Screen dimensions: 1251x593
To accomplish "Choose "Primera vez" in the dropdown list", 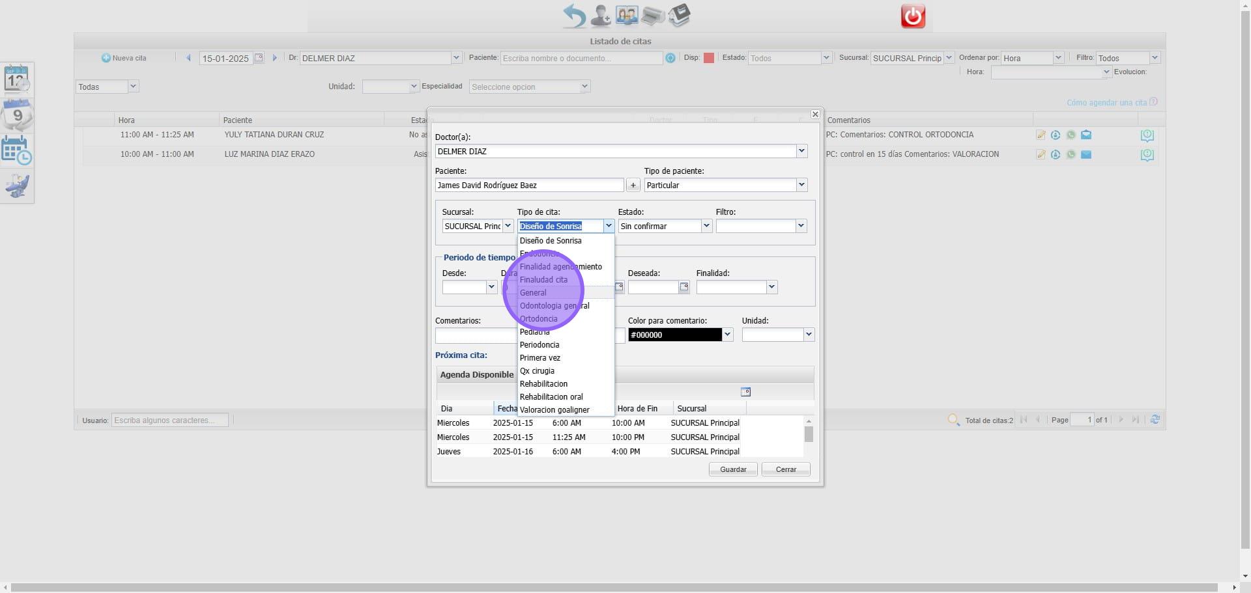I will (539, 358).
